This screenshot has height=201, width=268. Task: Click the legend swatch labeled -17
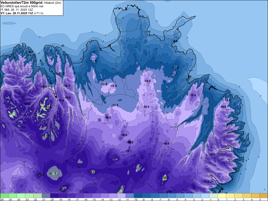[x=80, y=196]
